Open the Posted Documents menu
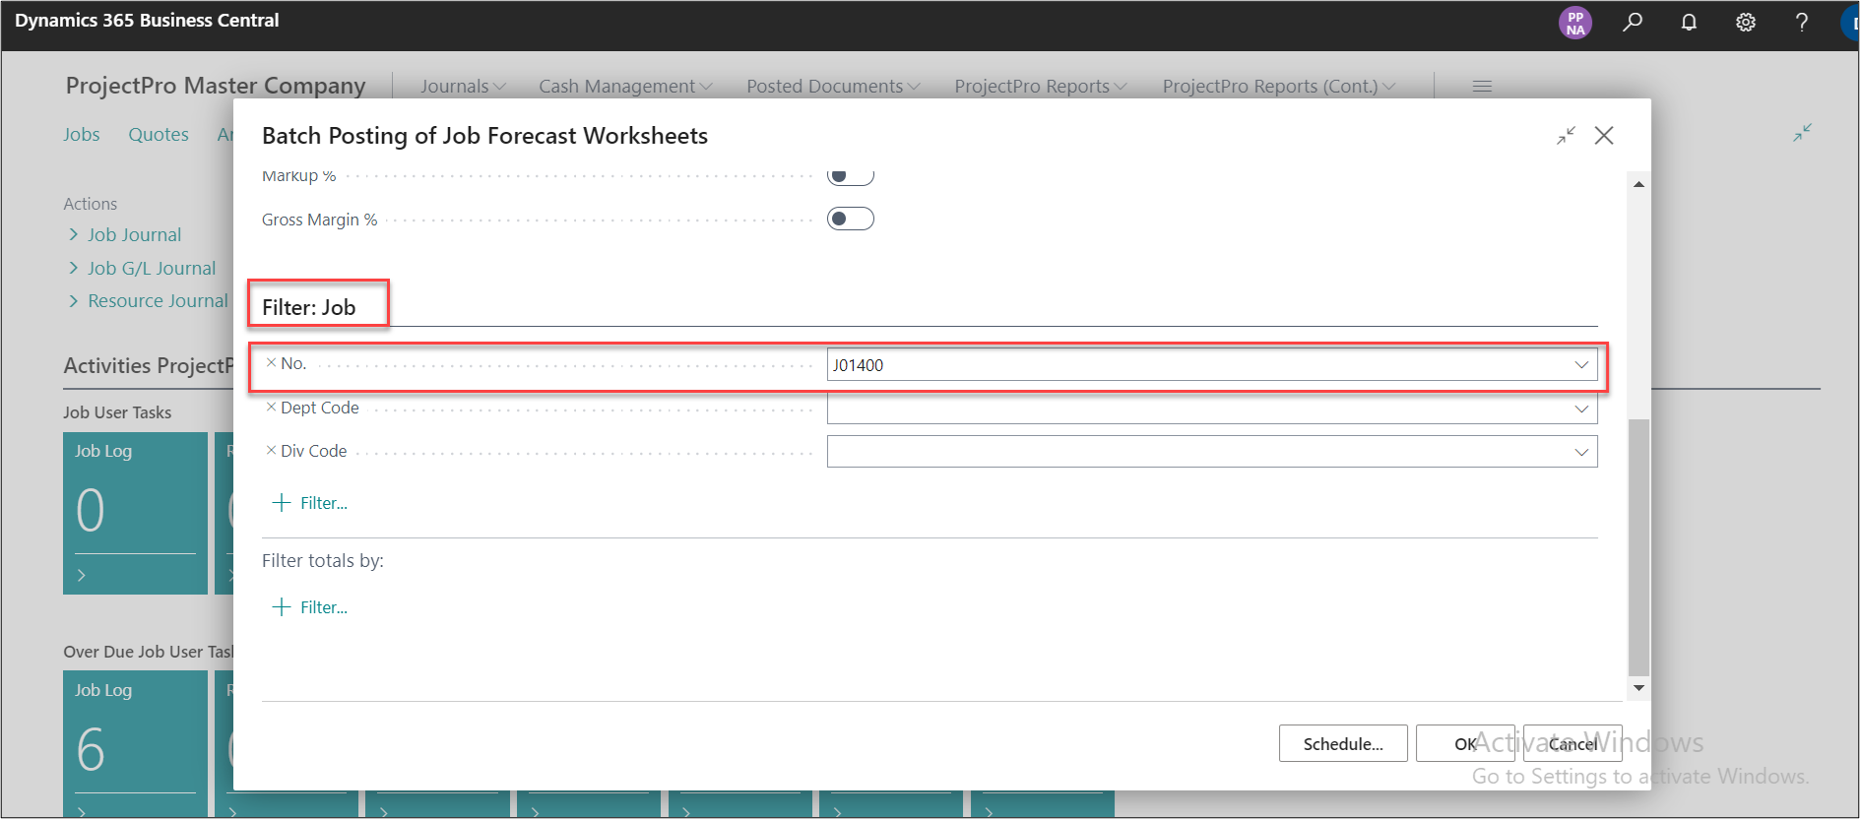This screenshot has height=819, width=1860. point(832,87)
